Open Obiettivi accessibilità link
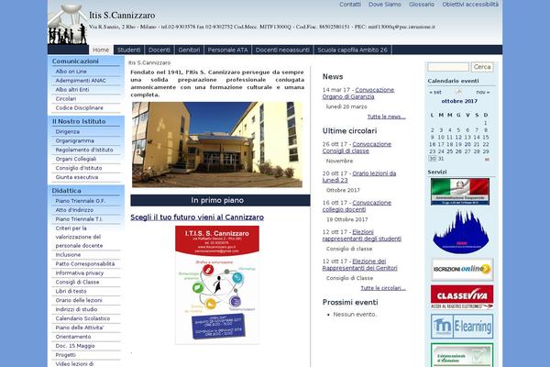This screenshot has height=367, width=550. [x=470, y=5]
